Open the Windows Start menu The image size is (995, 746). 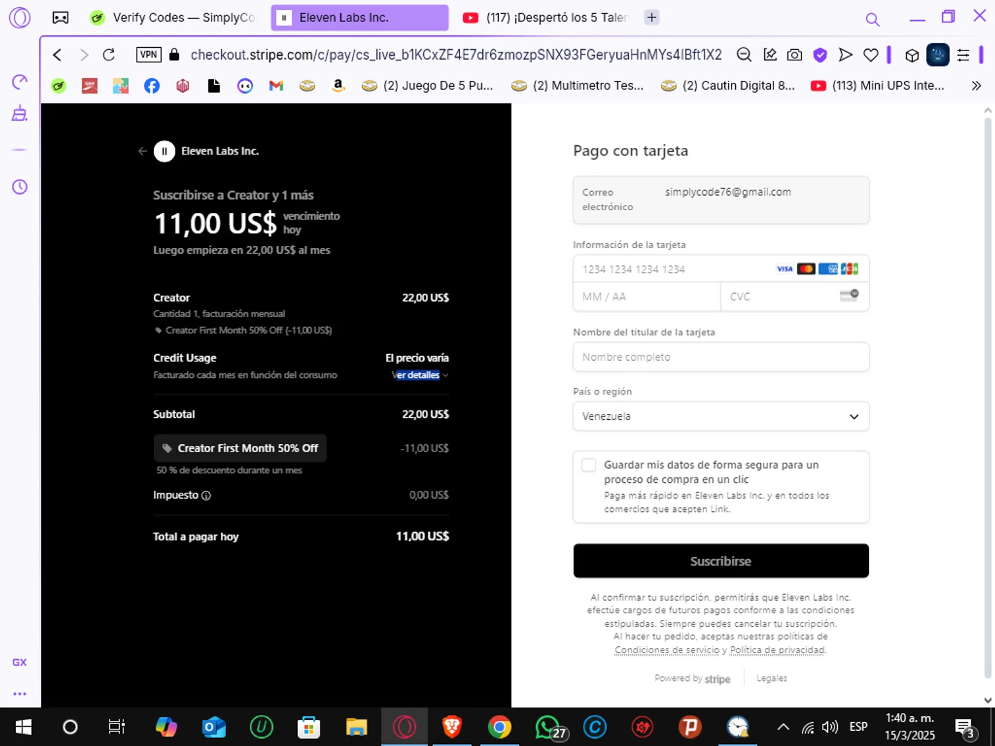23,727
